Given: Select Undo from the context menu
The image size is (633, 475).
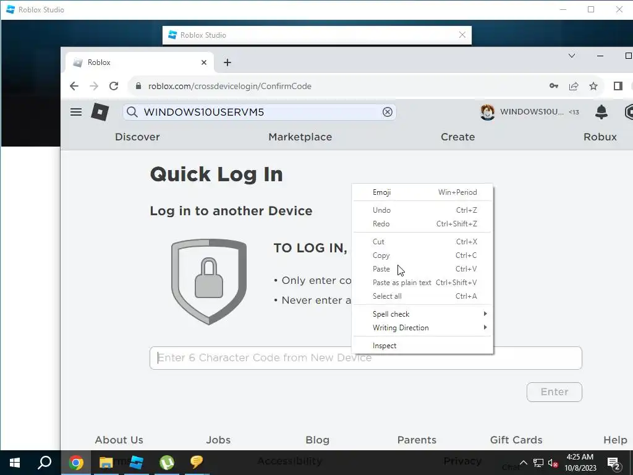Looking at the screenshot, I should 422,210.
